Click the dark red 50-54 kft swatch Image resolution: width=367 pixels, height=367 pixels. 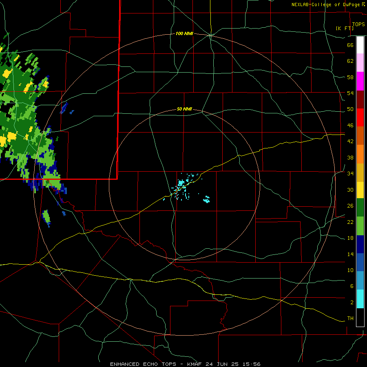click(360, 99)
